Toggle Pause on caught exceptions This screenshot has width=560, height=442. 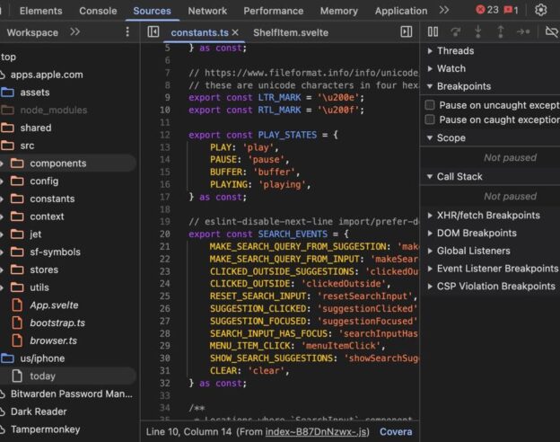click(x=430, y=119)
